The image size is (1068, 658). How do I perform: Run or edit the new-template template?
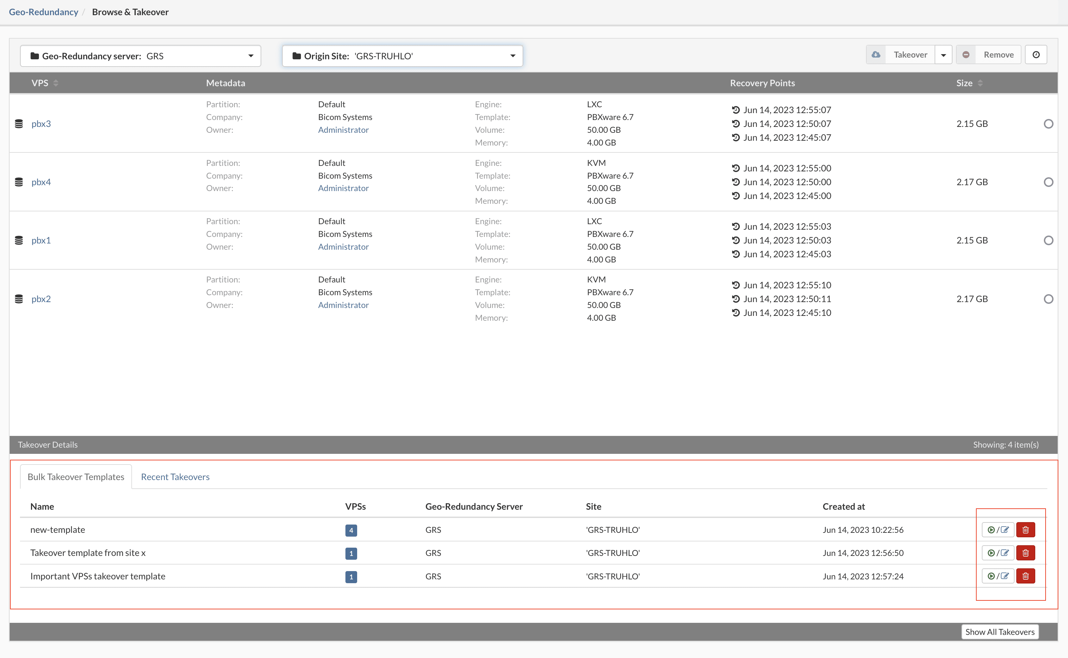(x=998, y=530)
